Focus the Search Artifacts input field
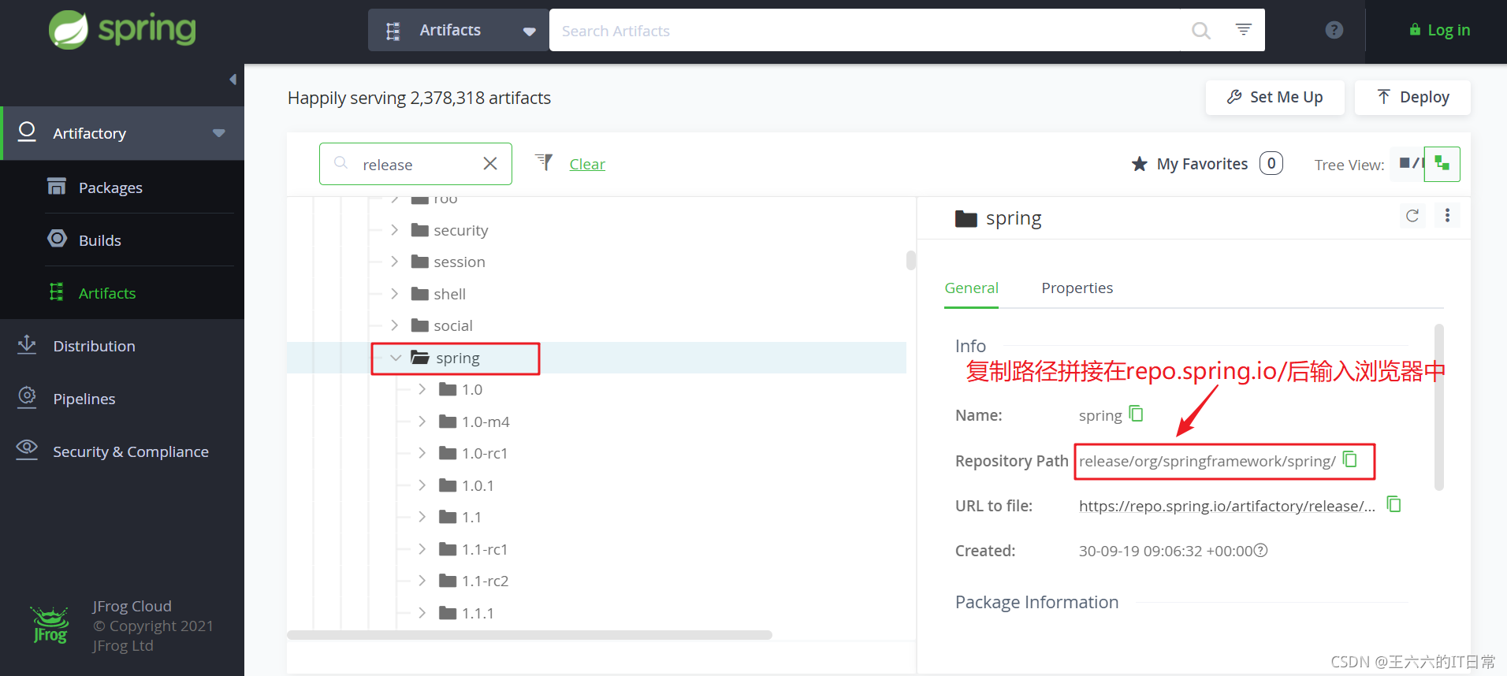Viewport: 1507px width, 676px height. pos(864,30)
